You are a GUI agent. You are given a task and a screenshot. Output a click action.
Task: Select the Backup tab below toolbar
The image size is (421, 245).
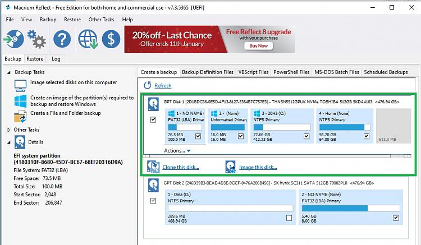tap(13, 59)
